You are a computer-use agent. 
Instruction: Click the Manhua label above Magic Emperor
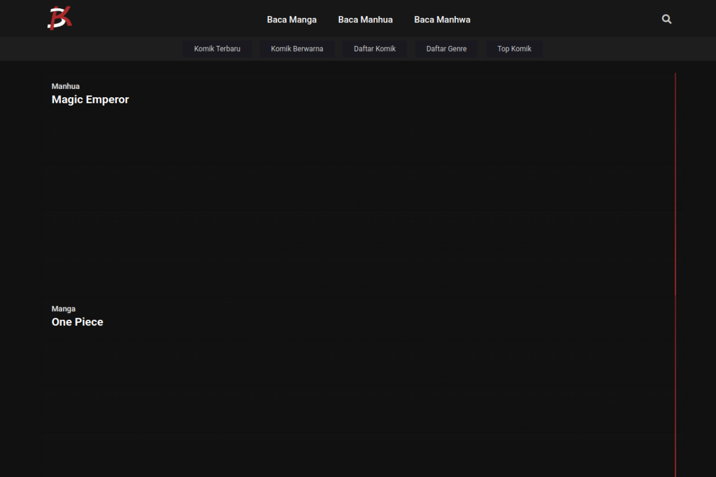[x=65, y=86]
